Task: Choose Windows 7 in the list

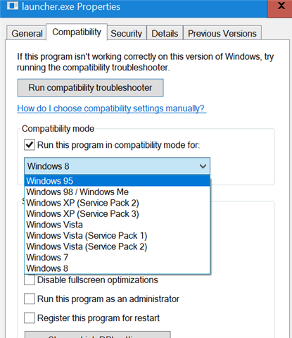Action: 117,258
